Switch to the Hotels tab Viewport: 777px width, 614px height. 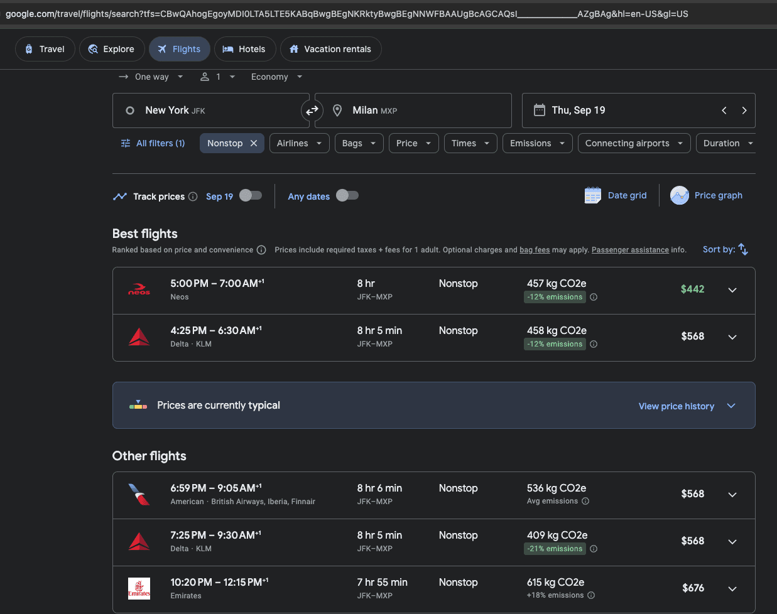(244, 49)
